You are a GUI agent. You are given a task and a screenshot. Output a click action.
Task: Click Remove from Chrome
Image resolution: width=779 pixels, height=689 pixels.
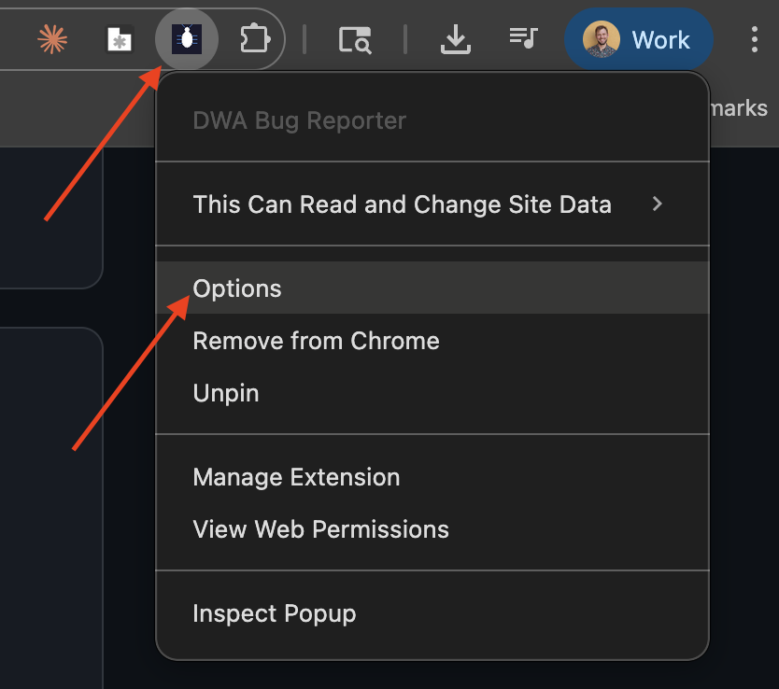coord(316,341)
